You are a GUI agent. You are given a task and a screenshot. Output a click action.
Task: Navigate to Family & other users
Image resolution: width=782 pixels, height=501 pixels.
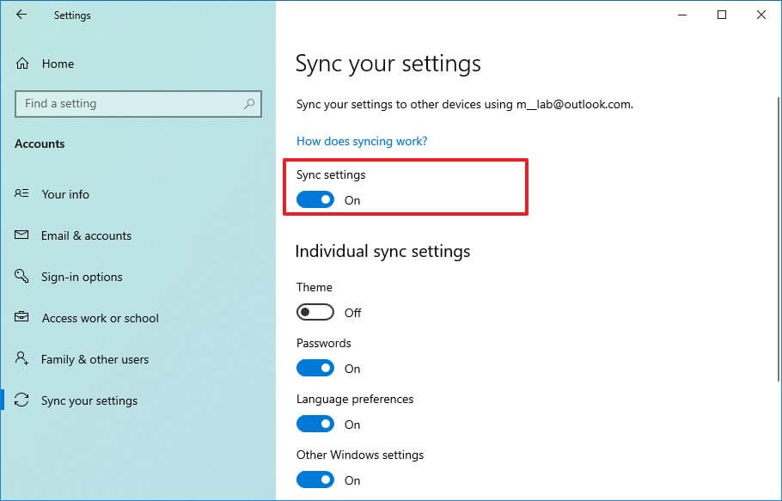pos(95,359)
